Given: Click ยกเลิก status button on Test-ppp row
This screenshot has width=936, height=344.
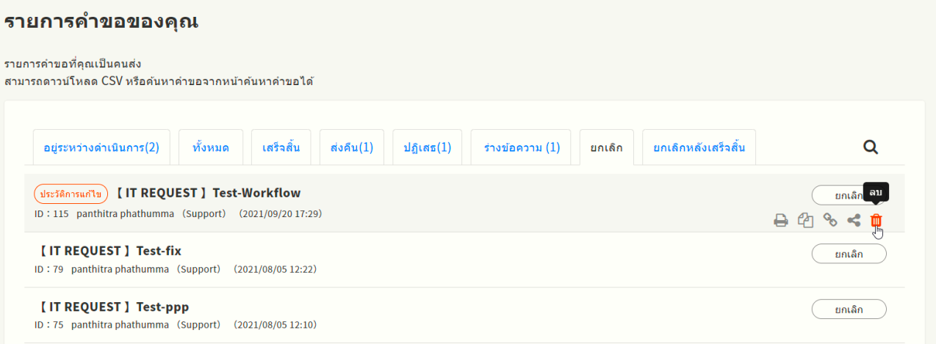Looking at the screenshot, I should 849,310.
